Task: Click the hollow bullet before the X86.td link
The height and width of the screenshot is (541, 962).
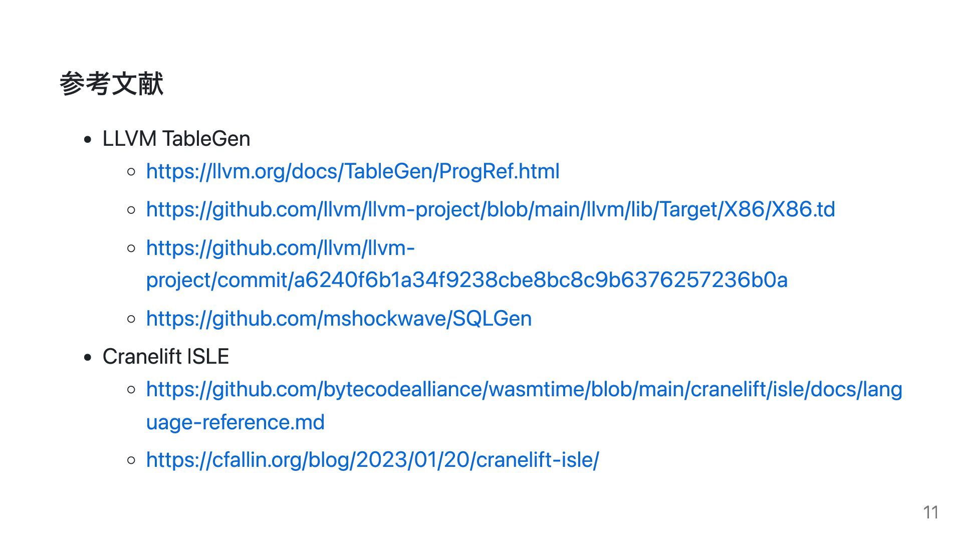Action: click(x=132, y=210)
